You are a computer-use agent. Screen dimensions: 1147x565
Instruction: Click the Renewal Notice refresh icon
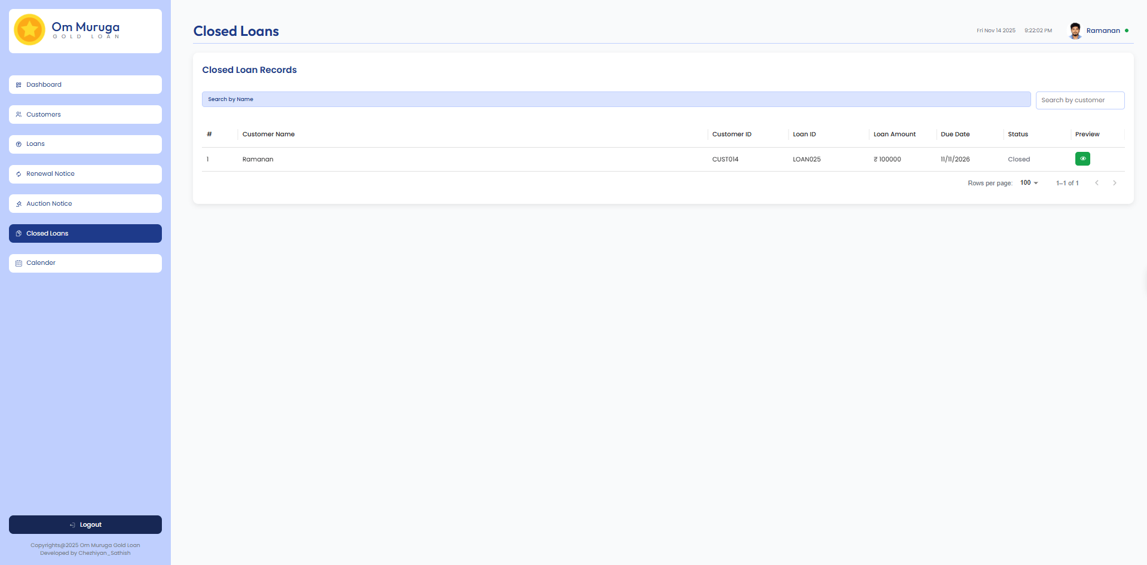pyautogui.click(x=19, y=174)
